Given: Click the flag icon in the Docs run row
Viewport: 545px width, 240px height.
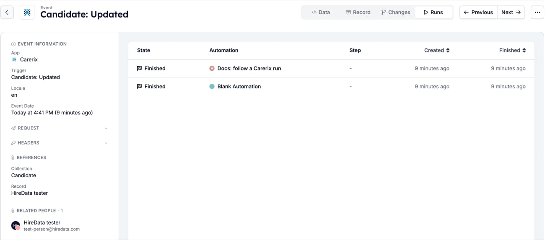Looking at the screenshot, I should [x=140, y=68].
